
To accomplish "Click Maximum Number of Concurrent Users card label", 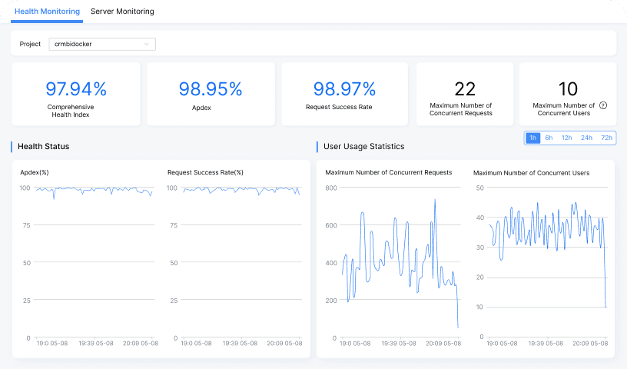I will coord(564,109).
